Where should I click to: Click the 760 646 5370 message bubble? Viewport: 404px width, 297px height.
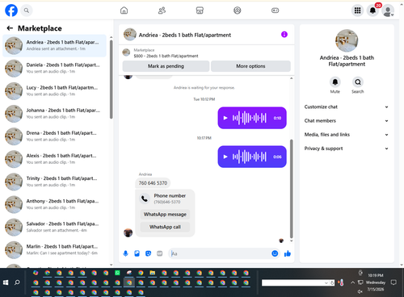click(x=153, y=183)
